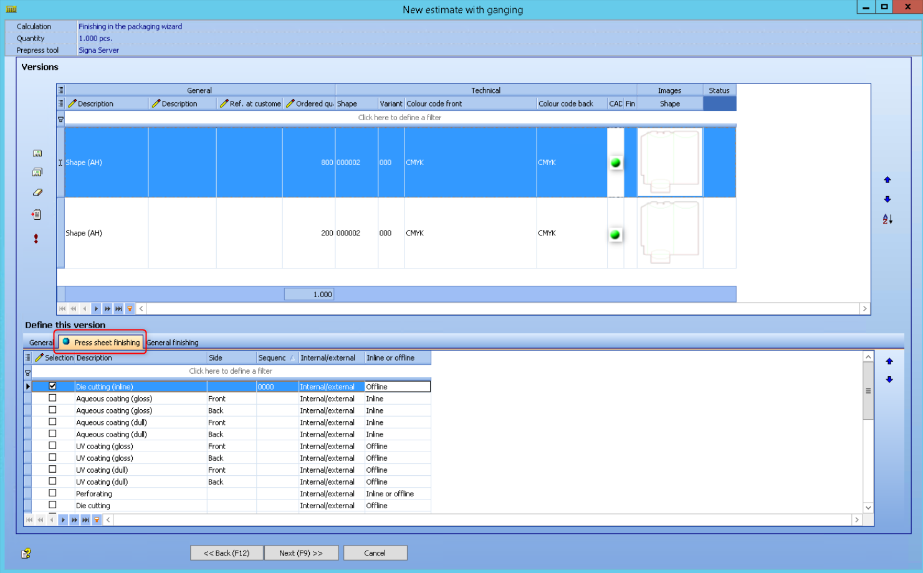923x573 pixels.
Task: Go to next record in finishing navigator
Action: (x=63, y=519)
